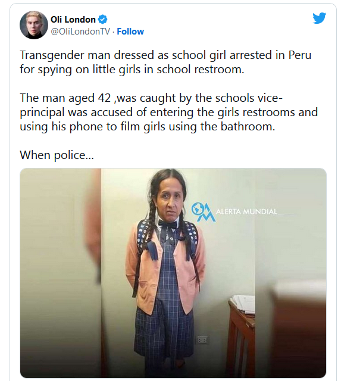
Task: Open Oli London's profile avatar
Action: pos(34,25)
